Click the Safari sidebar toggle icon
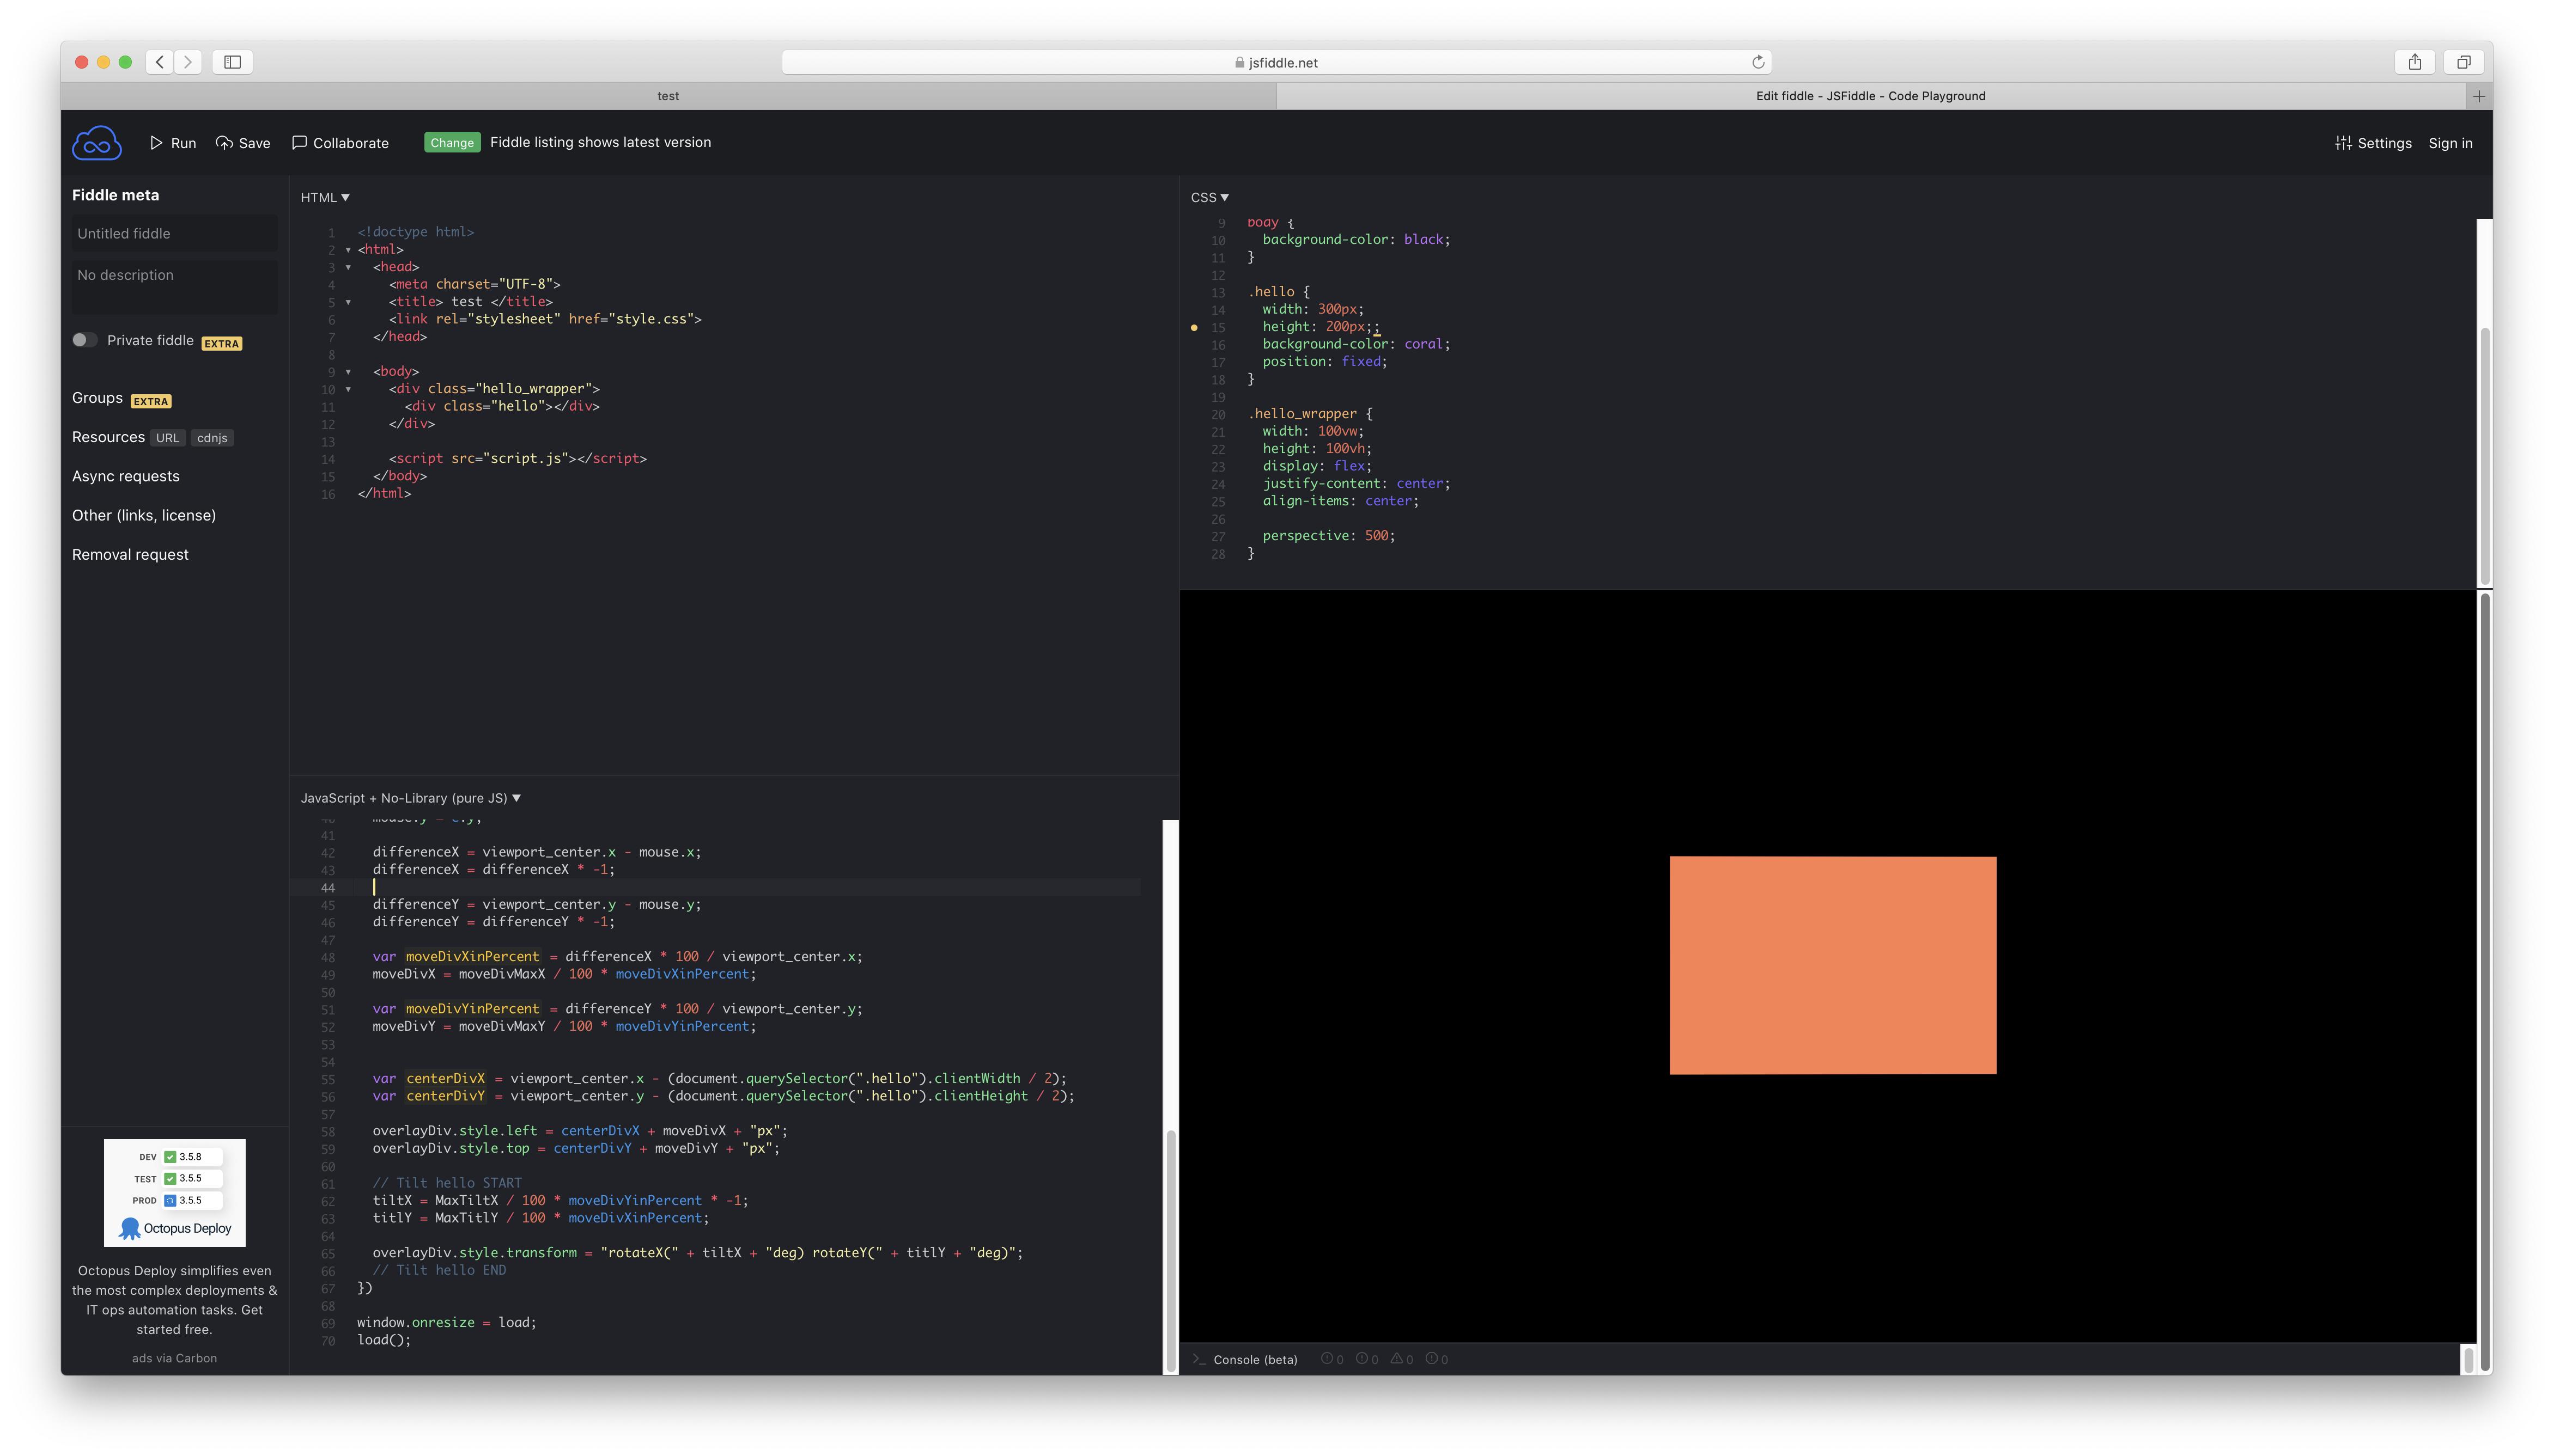The height and width of the screenshot is (1456, 2554). [232, 62]
